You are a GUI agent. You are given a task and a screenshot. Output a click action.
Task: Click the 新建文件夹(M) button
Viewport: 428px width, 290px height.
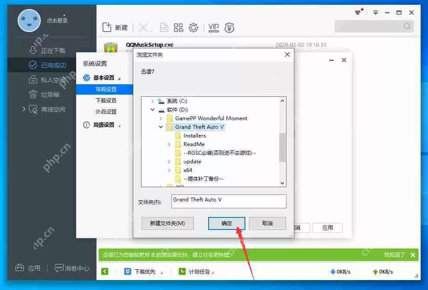point(167,223)
